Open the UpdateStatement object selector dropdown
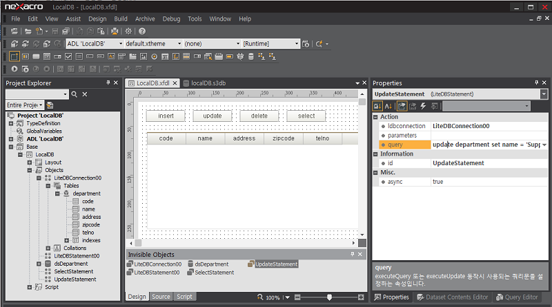Viewport: 552px width, 307px height. tap(544, 94)
